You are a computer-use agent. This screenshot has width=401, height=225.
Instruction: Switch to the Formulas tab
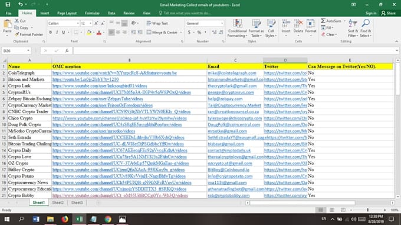[x=92, y=13]
